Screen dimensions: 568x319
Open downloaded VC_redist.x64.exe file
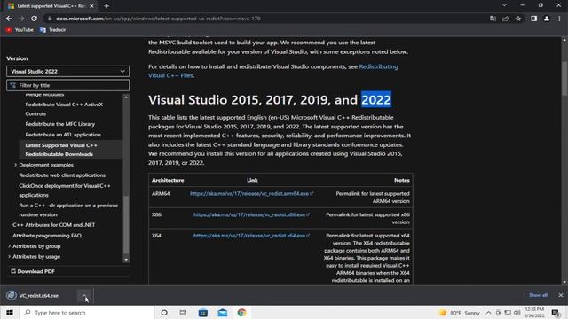click(39, 296)
